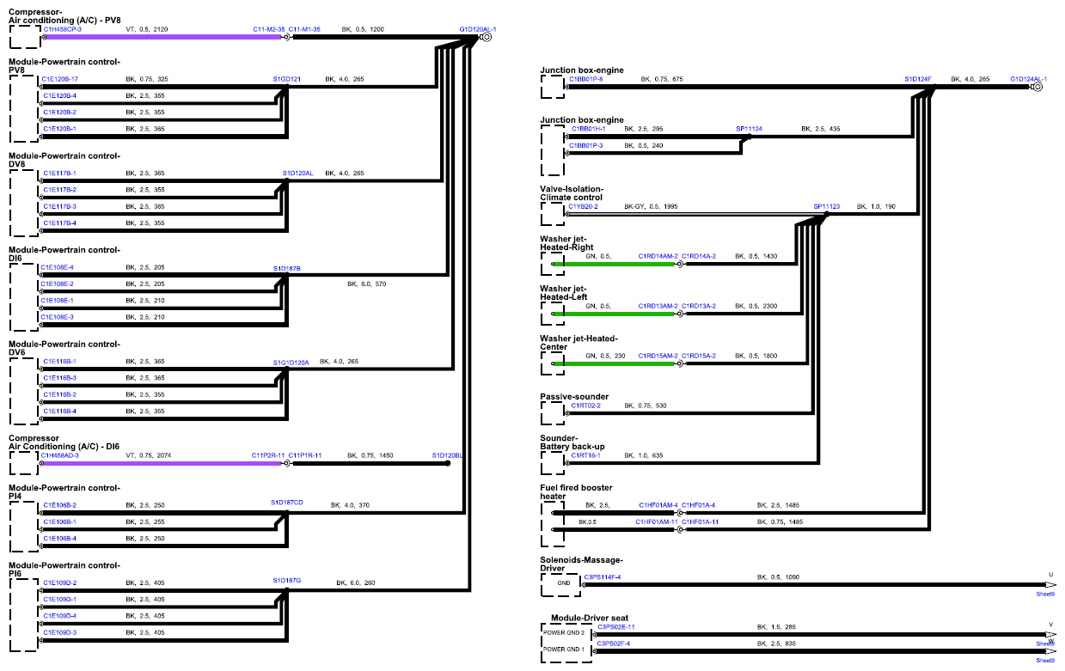
Task: Select connector pin C1E117B-1
Action: [x=61, y=173]
